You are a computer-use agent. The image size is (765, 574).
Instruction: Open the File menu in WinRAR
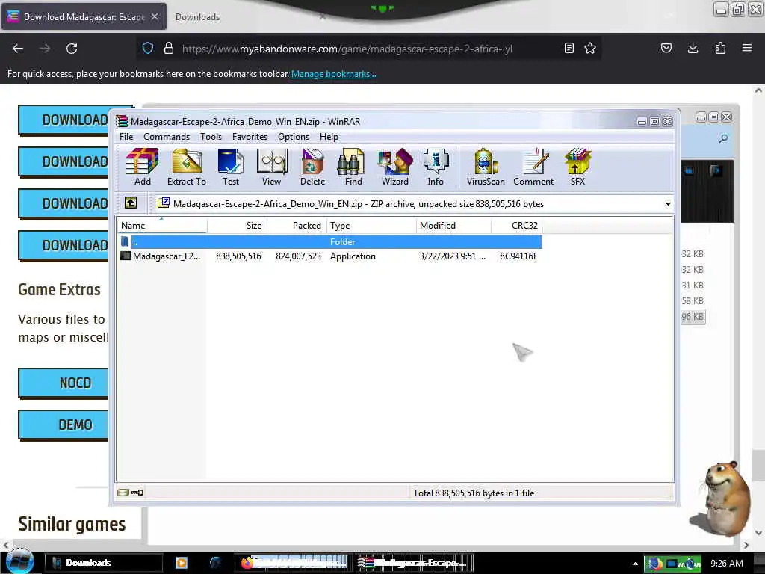tap(126, 137)
